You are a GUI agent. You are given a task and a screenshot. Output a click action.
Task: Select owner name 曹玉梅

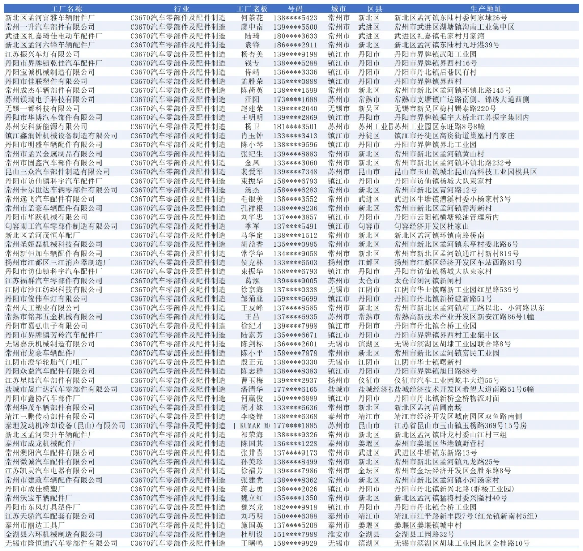coord(252,381)
